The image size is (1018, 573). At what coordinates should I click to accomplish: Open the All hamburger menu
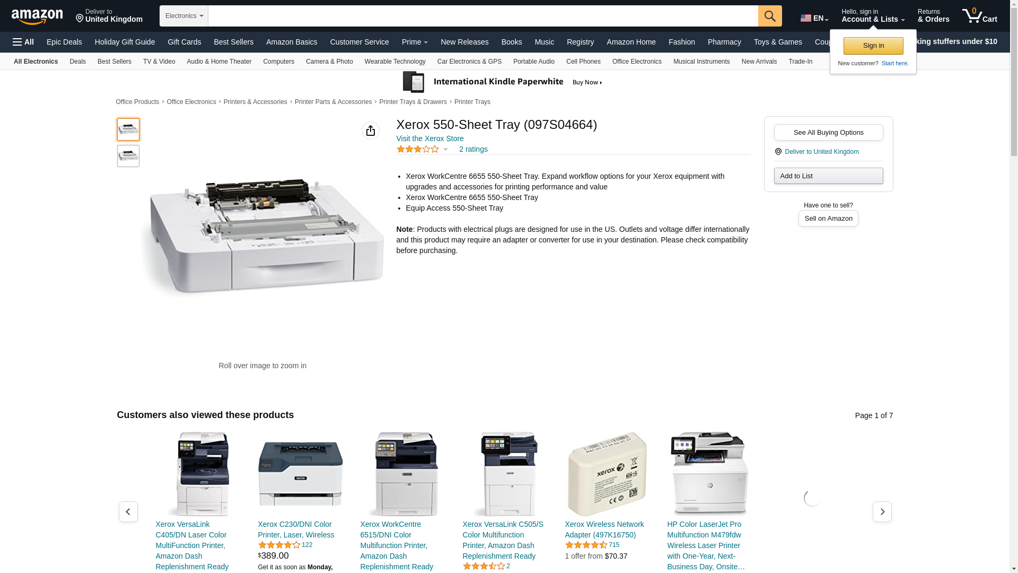point(23,42)
